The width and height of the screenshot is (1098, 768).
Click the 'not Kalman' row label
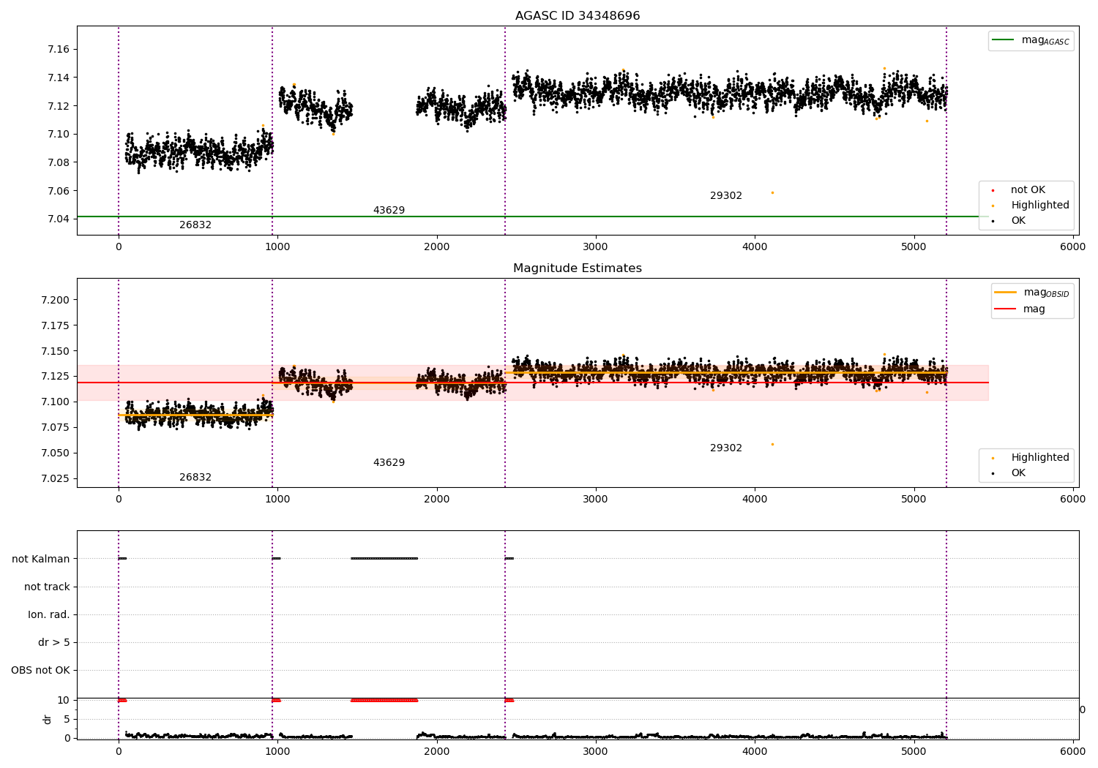coord(41,560)
